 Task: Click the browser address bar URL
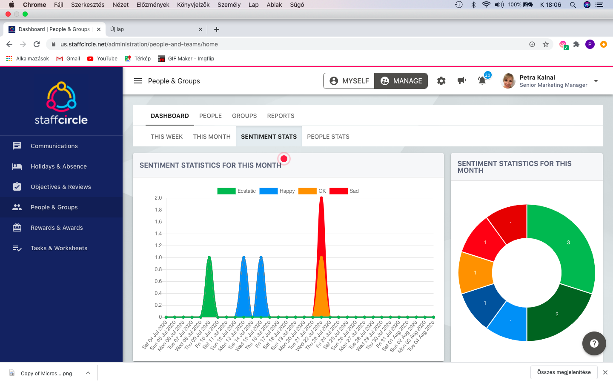coord(139,44)
